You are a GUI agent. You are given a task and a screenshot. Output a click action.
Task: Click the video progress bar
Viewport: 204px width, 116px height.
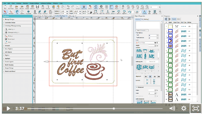click(87, 108)
